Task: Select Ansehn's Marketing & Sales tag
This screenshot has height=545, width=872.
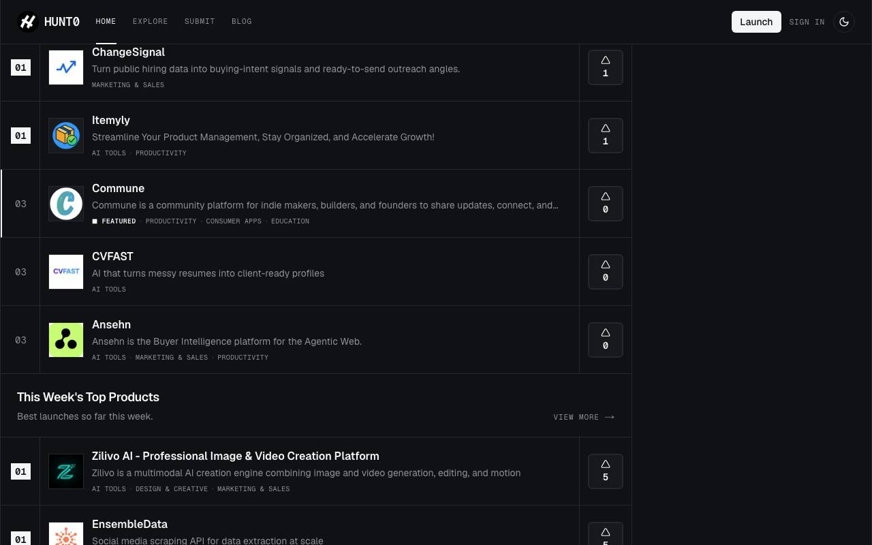Action: tap(172, 358)
